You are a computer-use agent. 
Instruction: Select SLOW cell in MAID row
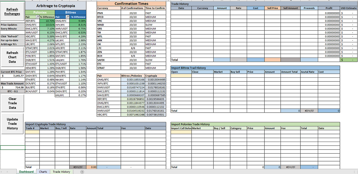point(155,25)
